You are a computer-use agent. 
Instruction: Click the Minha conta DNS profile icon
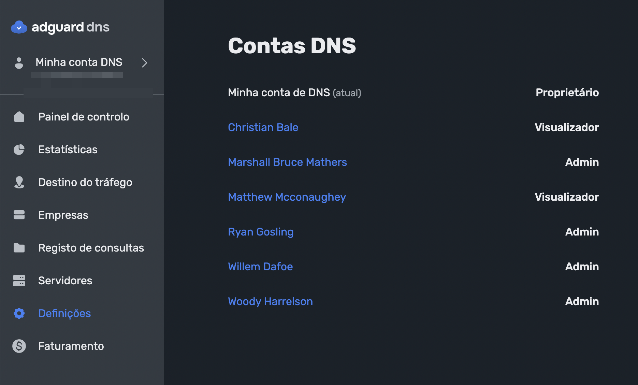coord(19,63)
